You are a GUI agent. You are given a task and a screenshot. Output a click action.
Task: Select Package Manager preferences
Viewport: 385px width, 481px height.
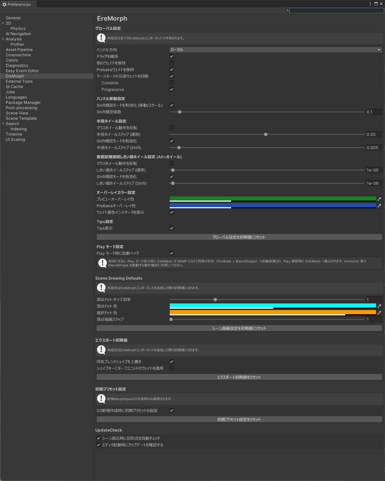[x=23, y=103]
